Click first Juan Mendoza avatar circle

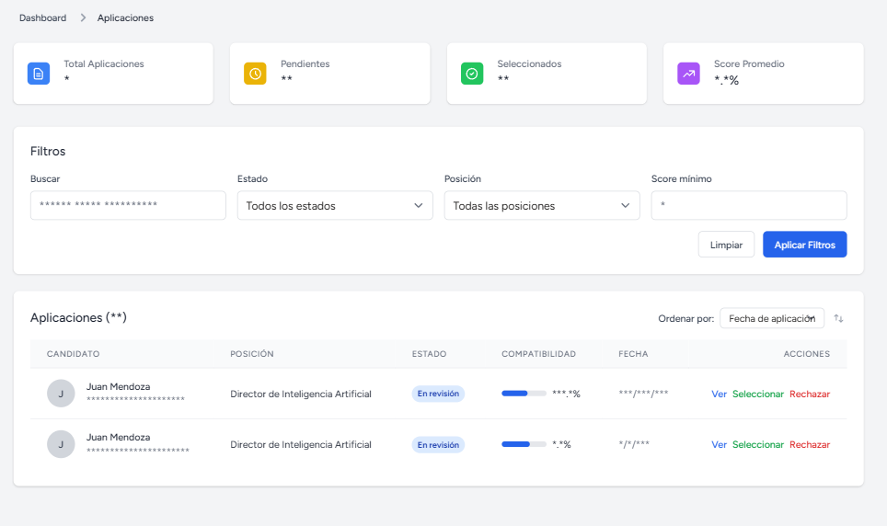tap(61, 394)
